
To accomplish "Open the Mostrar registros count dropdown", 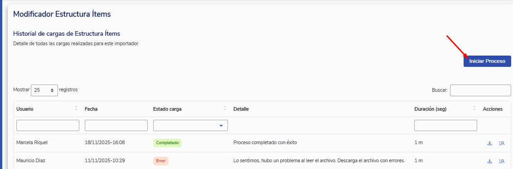I will (44, 90).
